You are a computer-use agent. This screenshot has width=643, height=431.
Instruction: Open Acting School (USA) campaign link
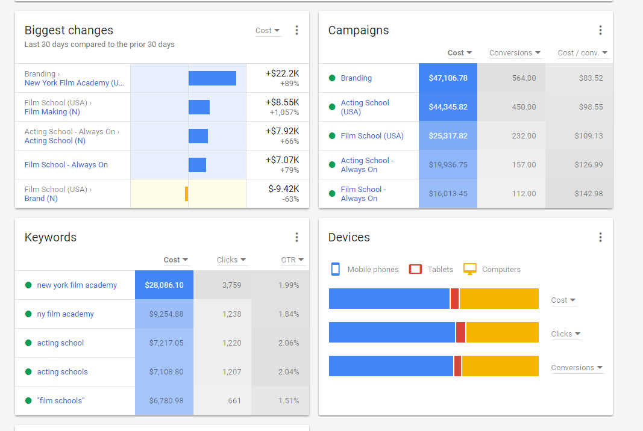point(365,107)
